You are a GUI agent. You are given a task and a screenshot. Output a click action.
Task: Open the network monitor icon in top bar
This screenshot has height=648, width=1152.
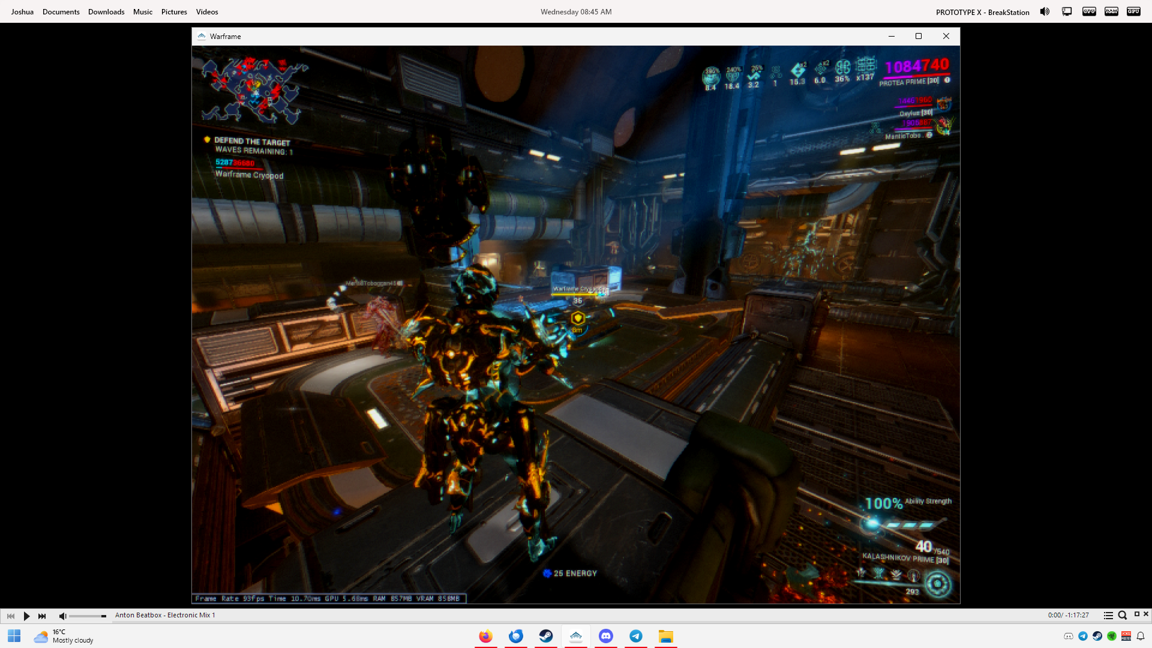coord(1067,11)
